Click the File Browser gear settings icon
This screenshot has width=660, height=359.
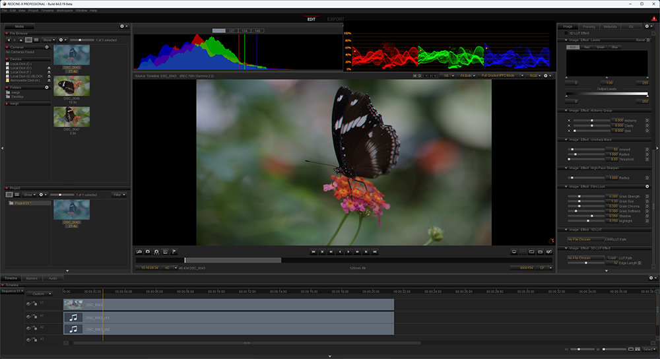coord(61,40)
